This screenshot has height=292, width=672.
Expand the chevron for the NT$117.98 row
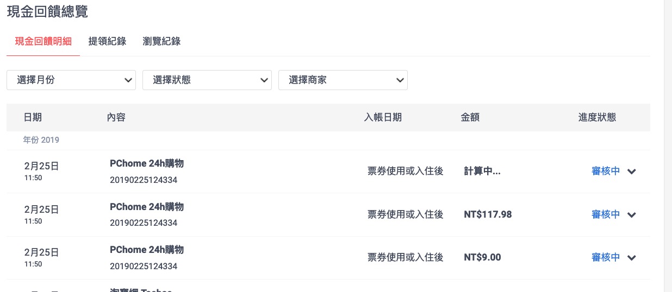pyautogui.click(x=632, y=215)
